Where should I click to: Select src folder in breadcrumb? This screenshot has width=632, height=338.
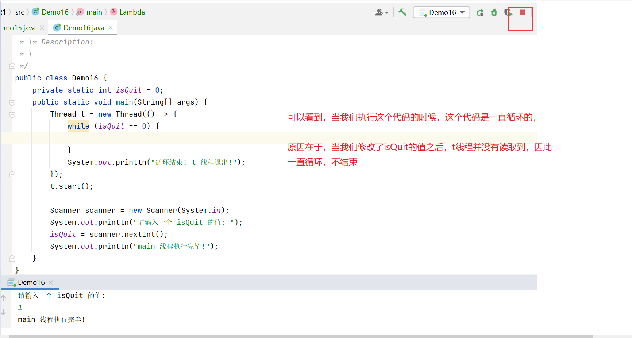point(20,12)
